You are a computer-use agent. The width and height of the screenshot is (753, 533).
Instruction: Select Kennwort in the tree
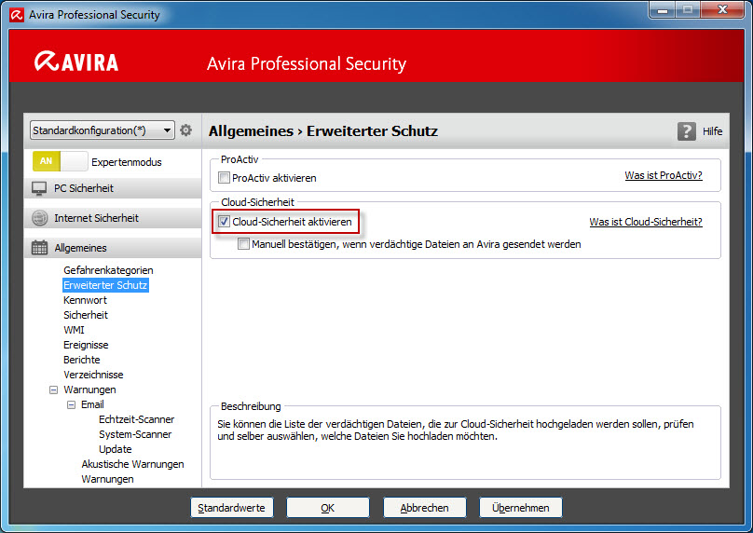[85, 300]
